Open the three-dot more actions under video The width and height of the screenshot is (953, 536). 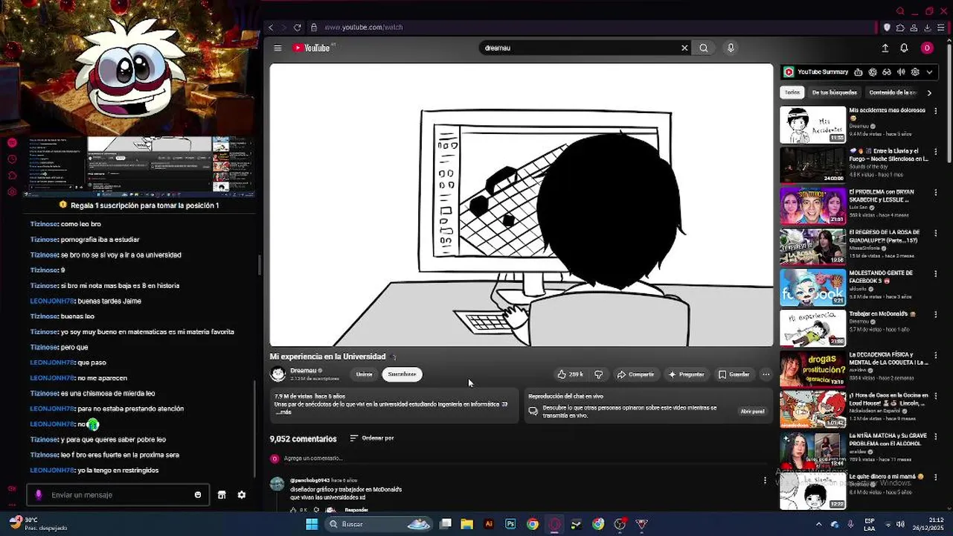766,374
